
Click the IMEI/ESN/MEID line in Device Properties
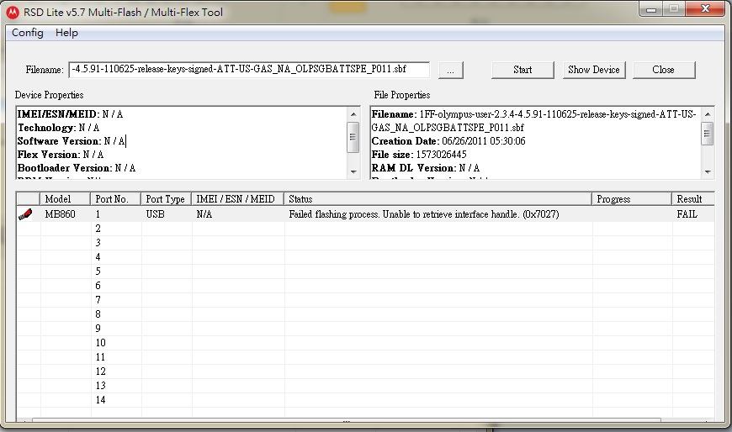pyautogui.click(x=70, y=114)
